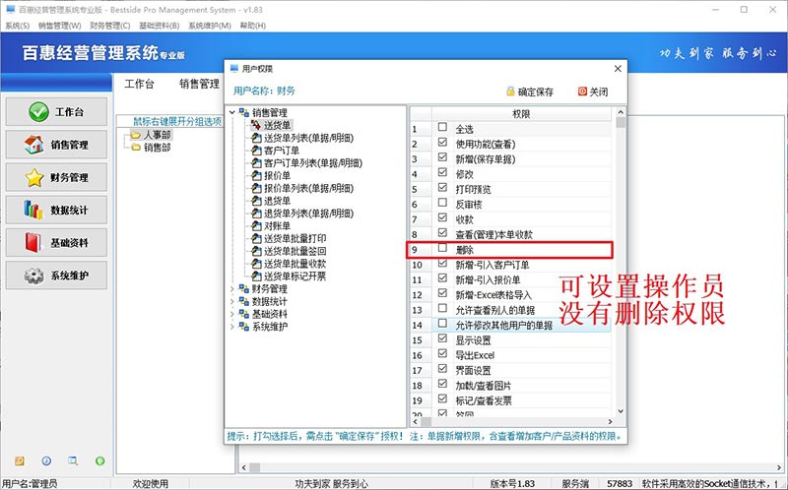Collapse the 销售管理 tree node

click(x=232, y=113)
